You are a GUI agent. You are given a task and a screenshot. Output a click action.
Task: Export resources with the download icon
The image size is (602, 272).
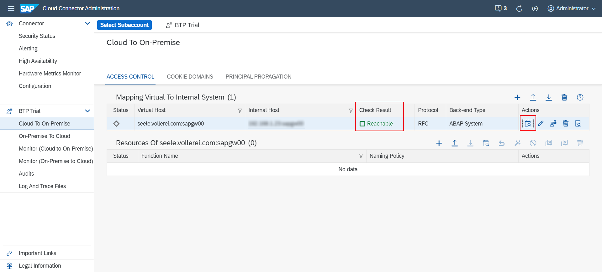tap(470, 143)
